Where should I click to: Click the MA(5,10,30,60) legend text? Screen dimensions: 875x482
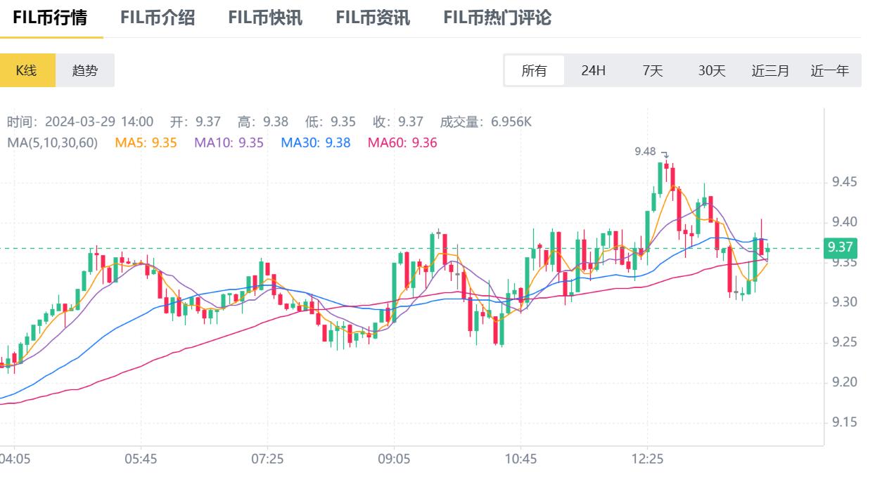click(x=52, y=143)
